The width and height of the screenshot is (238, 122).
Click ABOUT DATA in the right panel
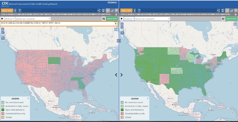231,19
